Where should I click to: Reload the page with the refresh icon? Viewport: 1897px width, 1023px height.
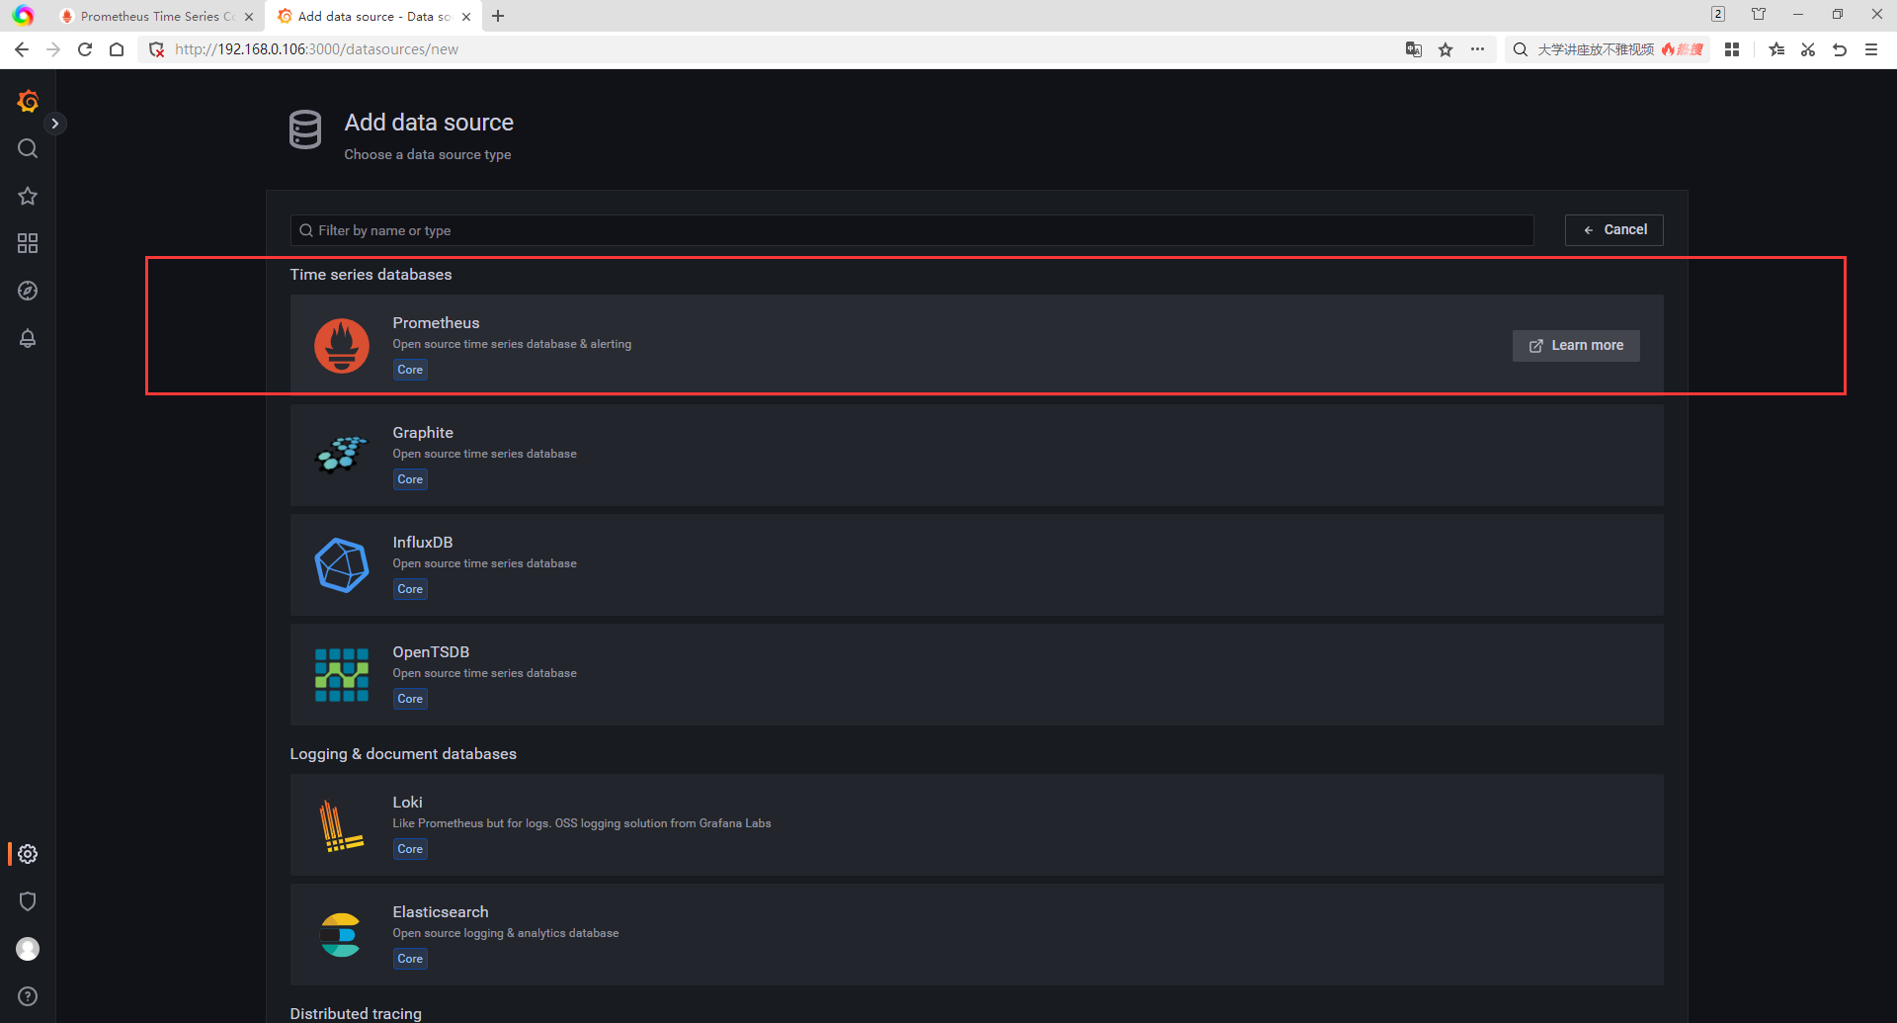85,49
